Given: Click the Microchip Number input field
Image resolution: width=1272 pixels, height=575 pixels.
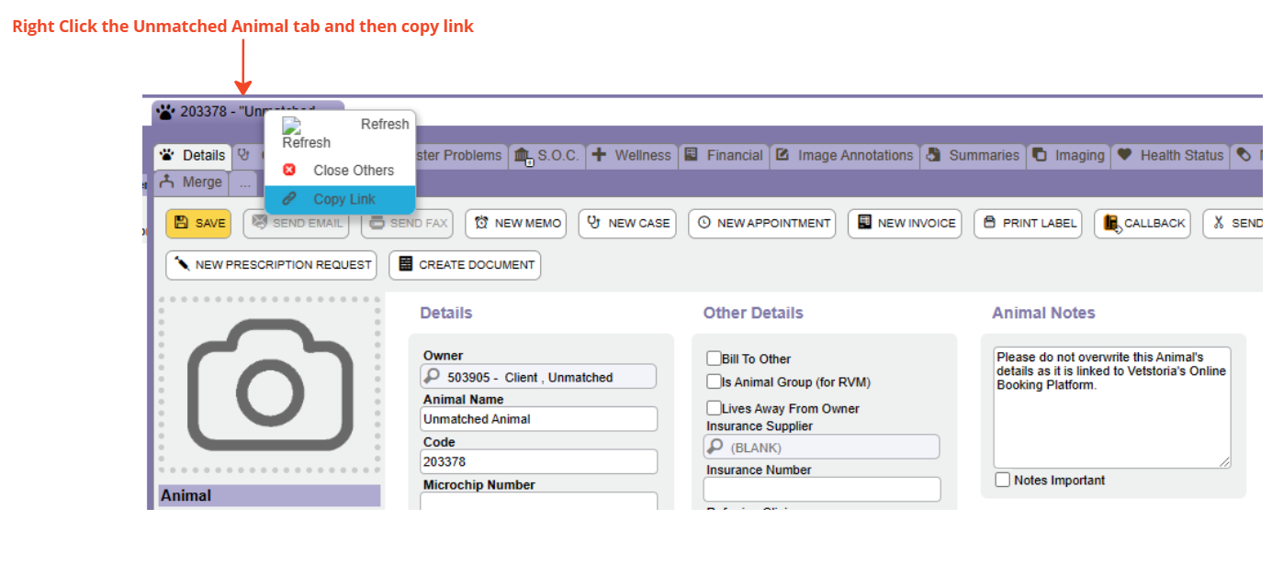Looking at the screenshot, I should [539, 502].
